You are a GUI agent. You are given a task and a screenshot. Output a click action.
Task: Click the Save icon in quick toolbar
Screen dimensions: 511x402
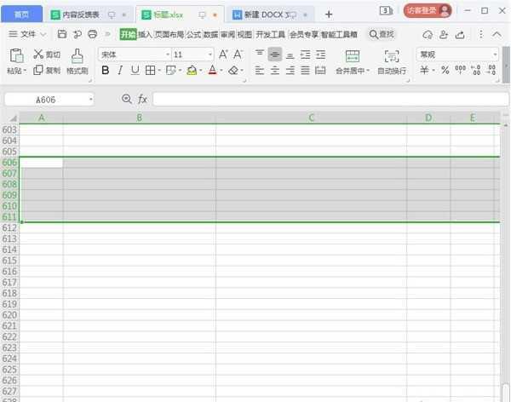click(x=62, y=34)
